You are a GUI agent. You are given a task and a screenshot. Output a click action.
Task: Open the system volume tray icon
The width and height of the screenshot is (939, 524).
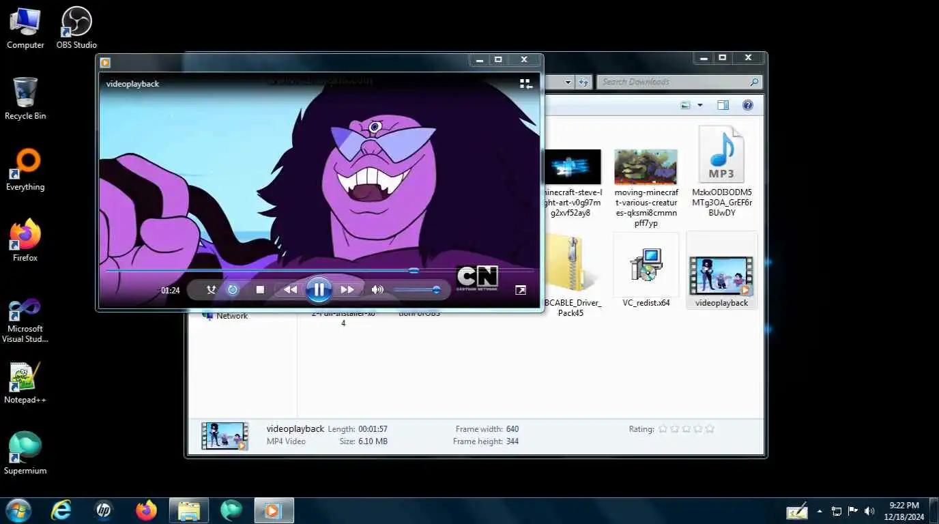click(869, 511)
